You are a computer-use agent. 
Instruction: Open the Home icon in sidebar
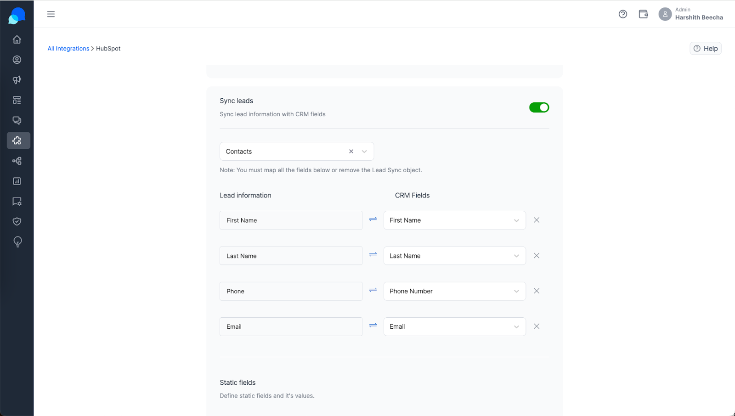coord(17,39)
